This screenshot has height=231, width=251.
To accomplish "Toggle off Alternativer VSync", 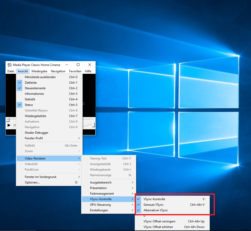I will point(172,210).
